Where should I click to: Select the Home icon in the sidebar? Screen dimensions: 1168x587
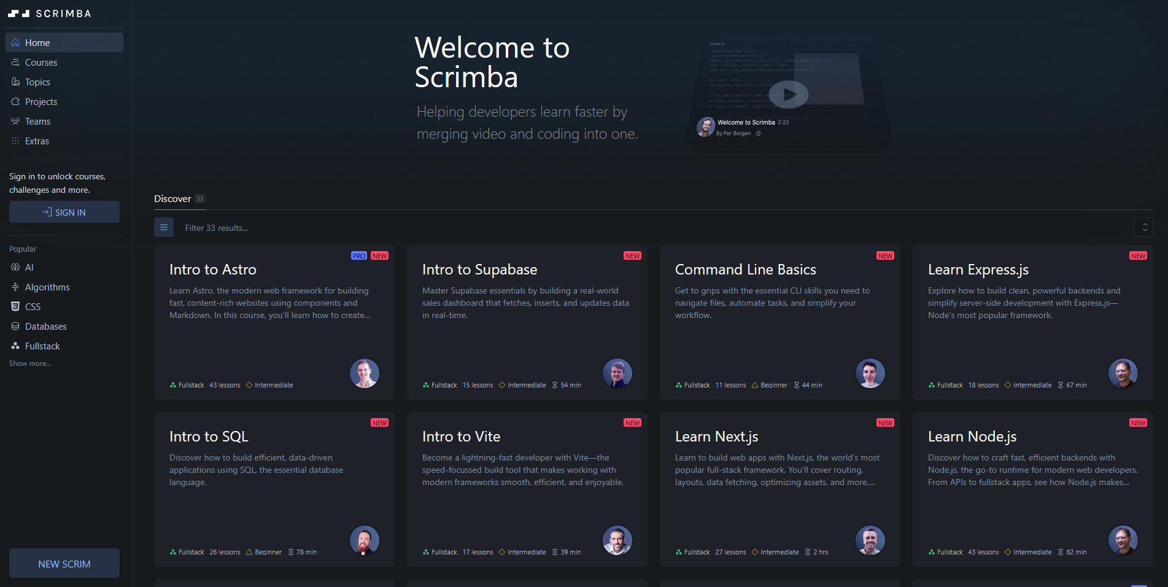15,42
